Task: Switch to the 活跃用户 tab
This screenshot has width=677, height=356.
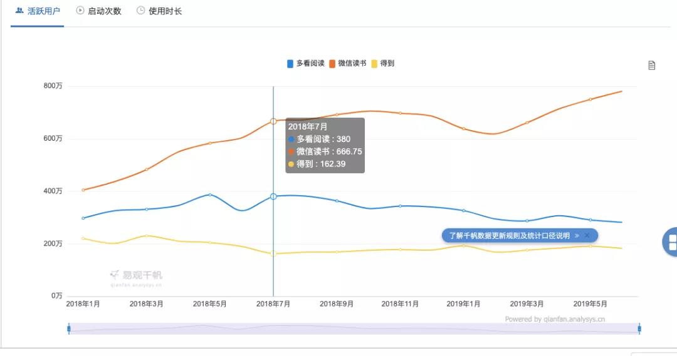Action: pos(38,11)
